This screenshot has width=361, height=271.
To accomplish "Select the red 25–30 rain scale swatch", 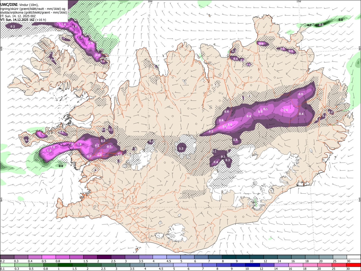I will pos(339,265).
